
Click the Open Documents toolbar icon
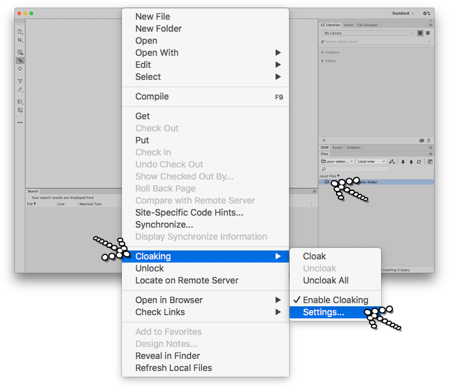click(x=20, y=32)
